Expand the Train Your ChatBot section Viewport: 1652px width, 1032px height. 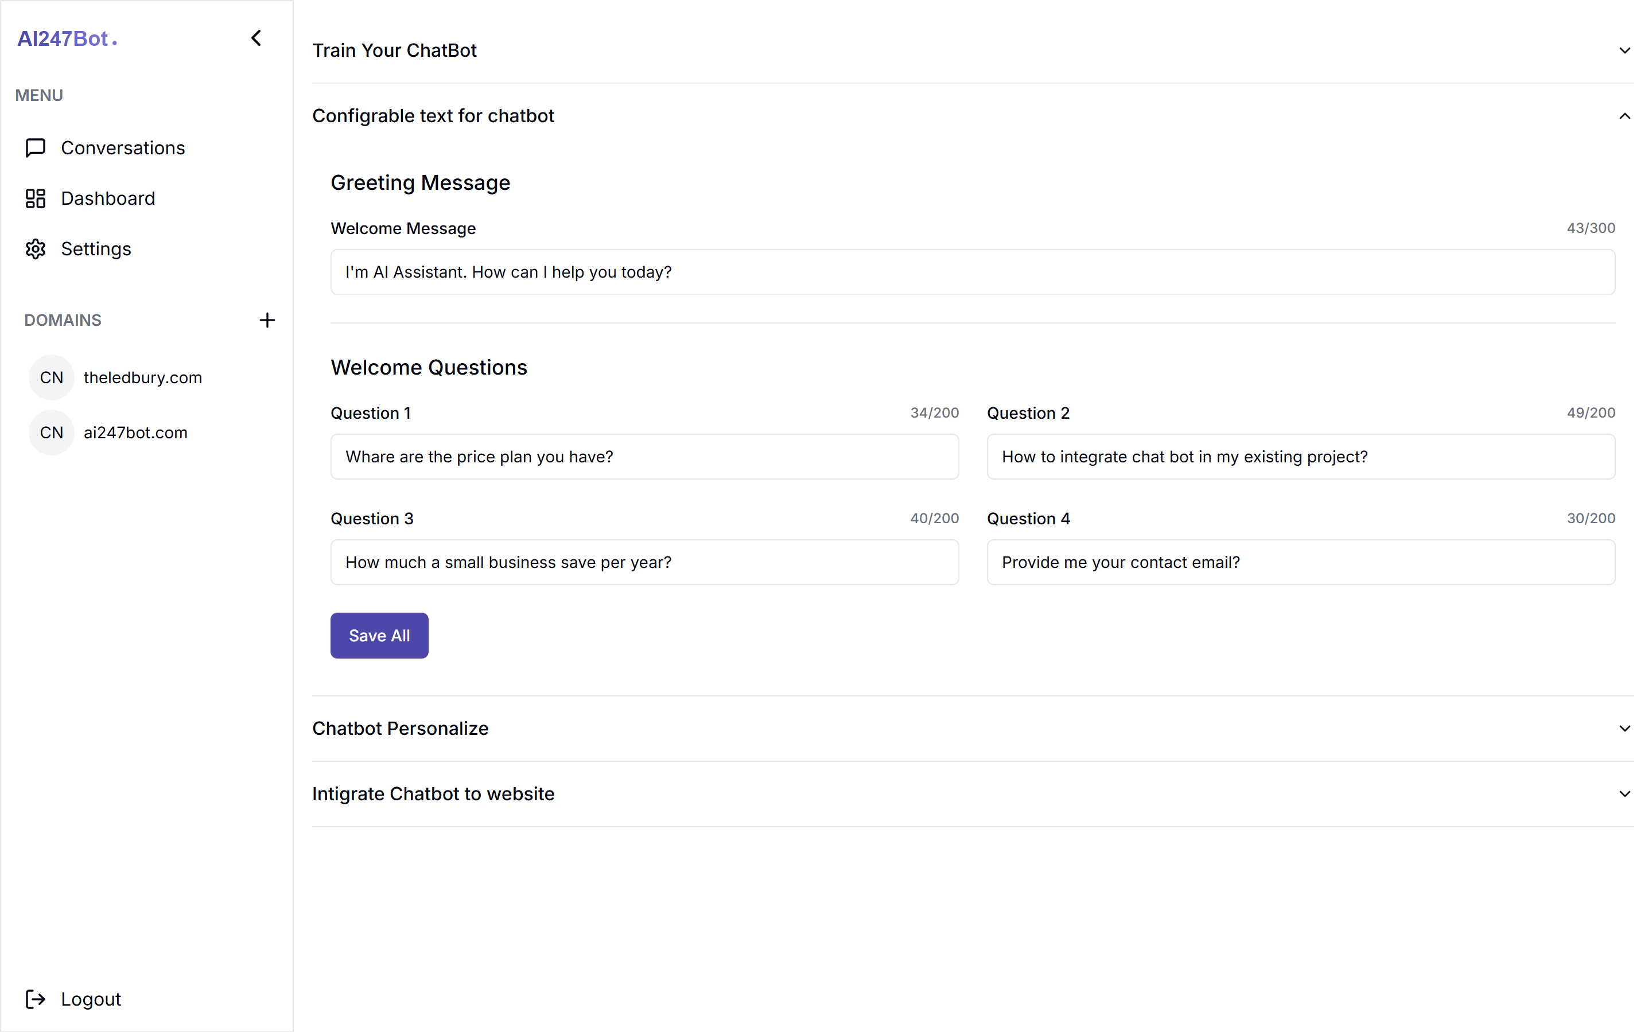click(x=1624, y=50)
